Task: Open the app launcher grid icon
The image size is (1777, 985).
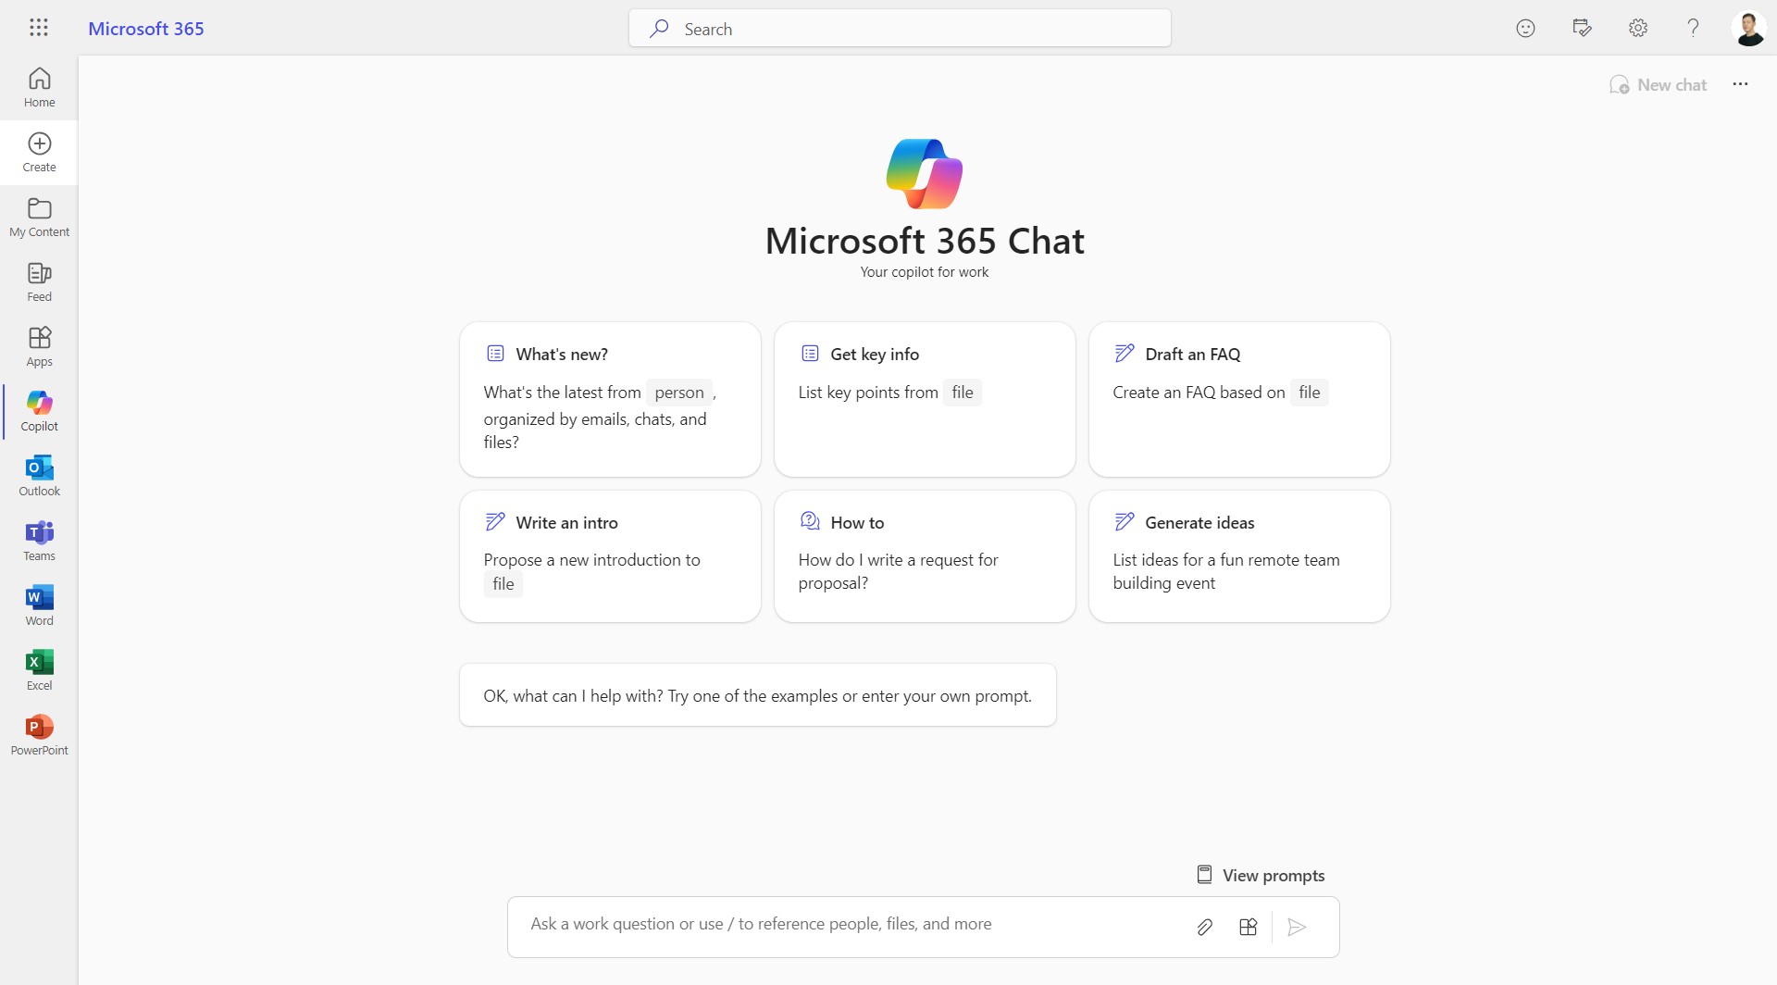Action: tap(39, 28)
